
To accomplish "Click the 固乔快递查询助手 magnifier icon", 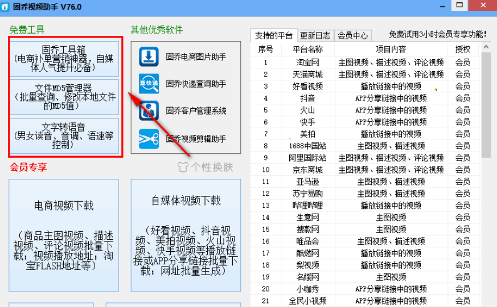I will (x=149, y=84).
